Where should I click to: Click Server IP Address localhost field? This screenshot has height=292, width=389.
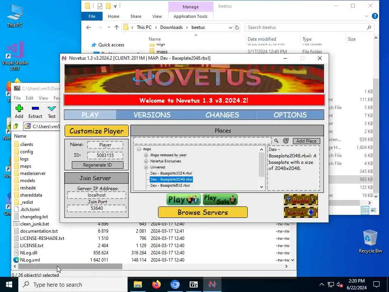[96, 195]
